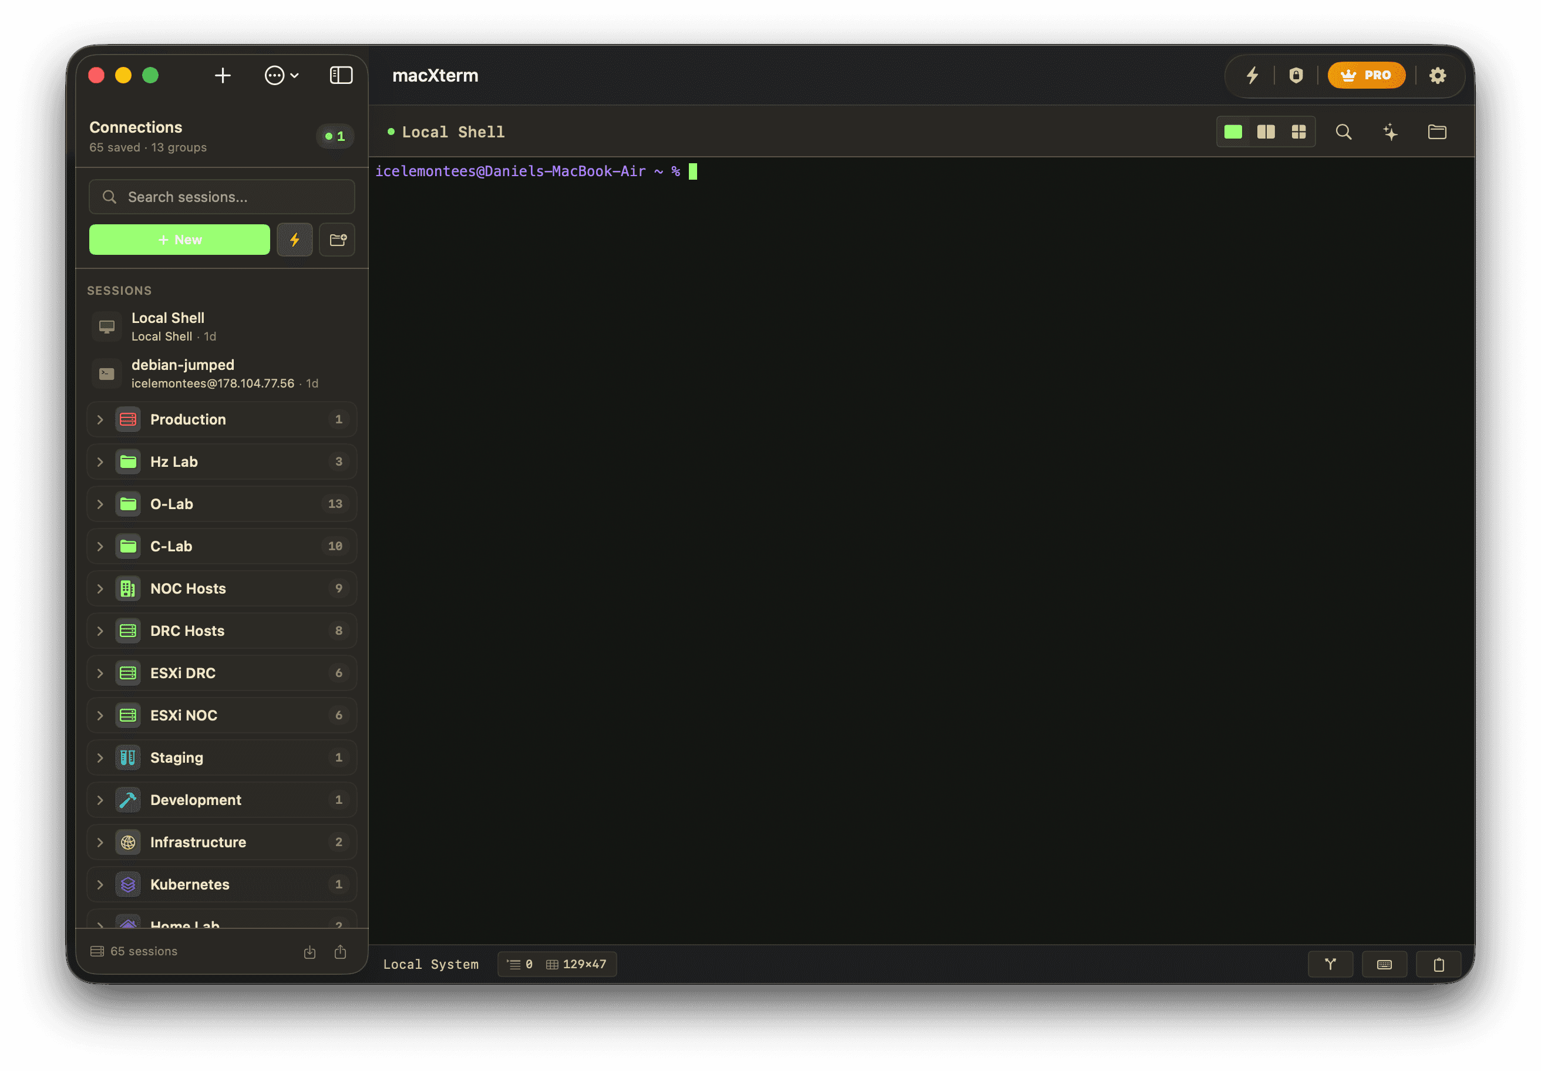Click in the terminal at the prompt
Image resolution: width=1541 pixels, height=1071 pixels.
pos(692,172)
